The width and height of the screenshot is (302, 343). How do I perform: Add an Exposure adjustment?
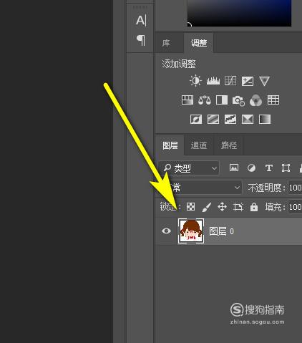tap(248, 81)
